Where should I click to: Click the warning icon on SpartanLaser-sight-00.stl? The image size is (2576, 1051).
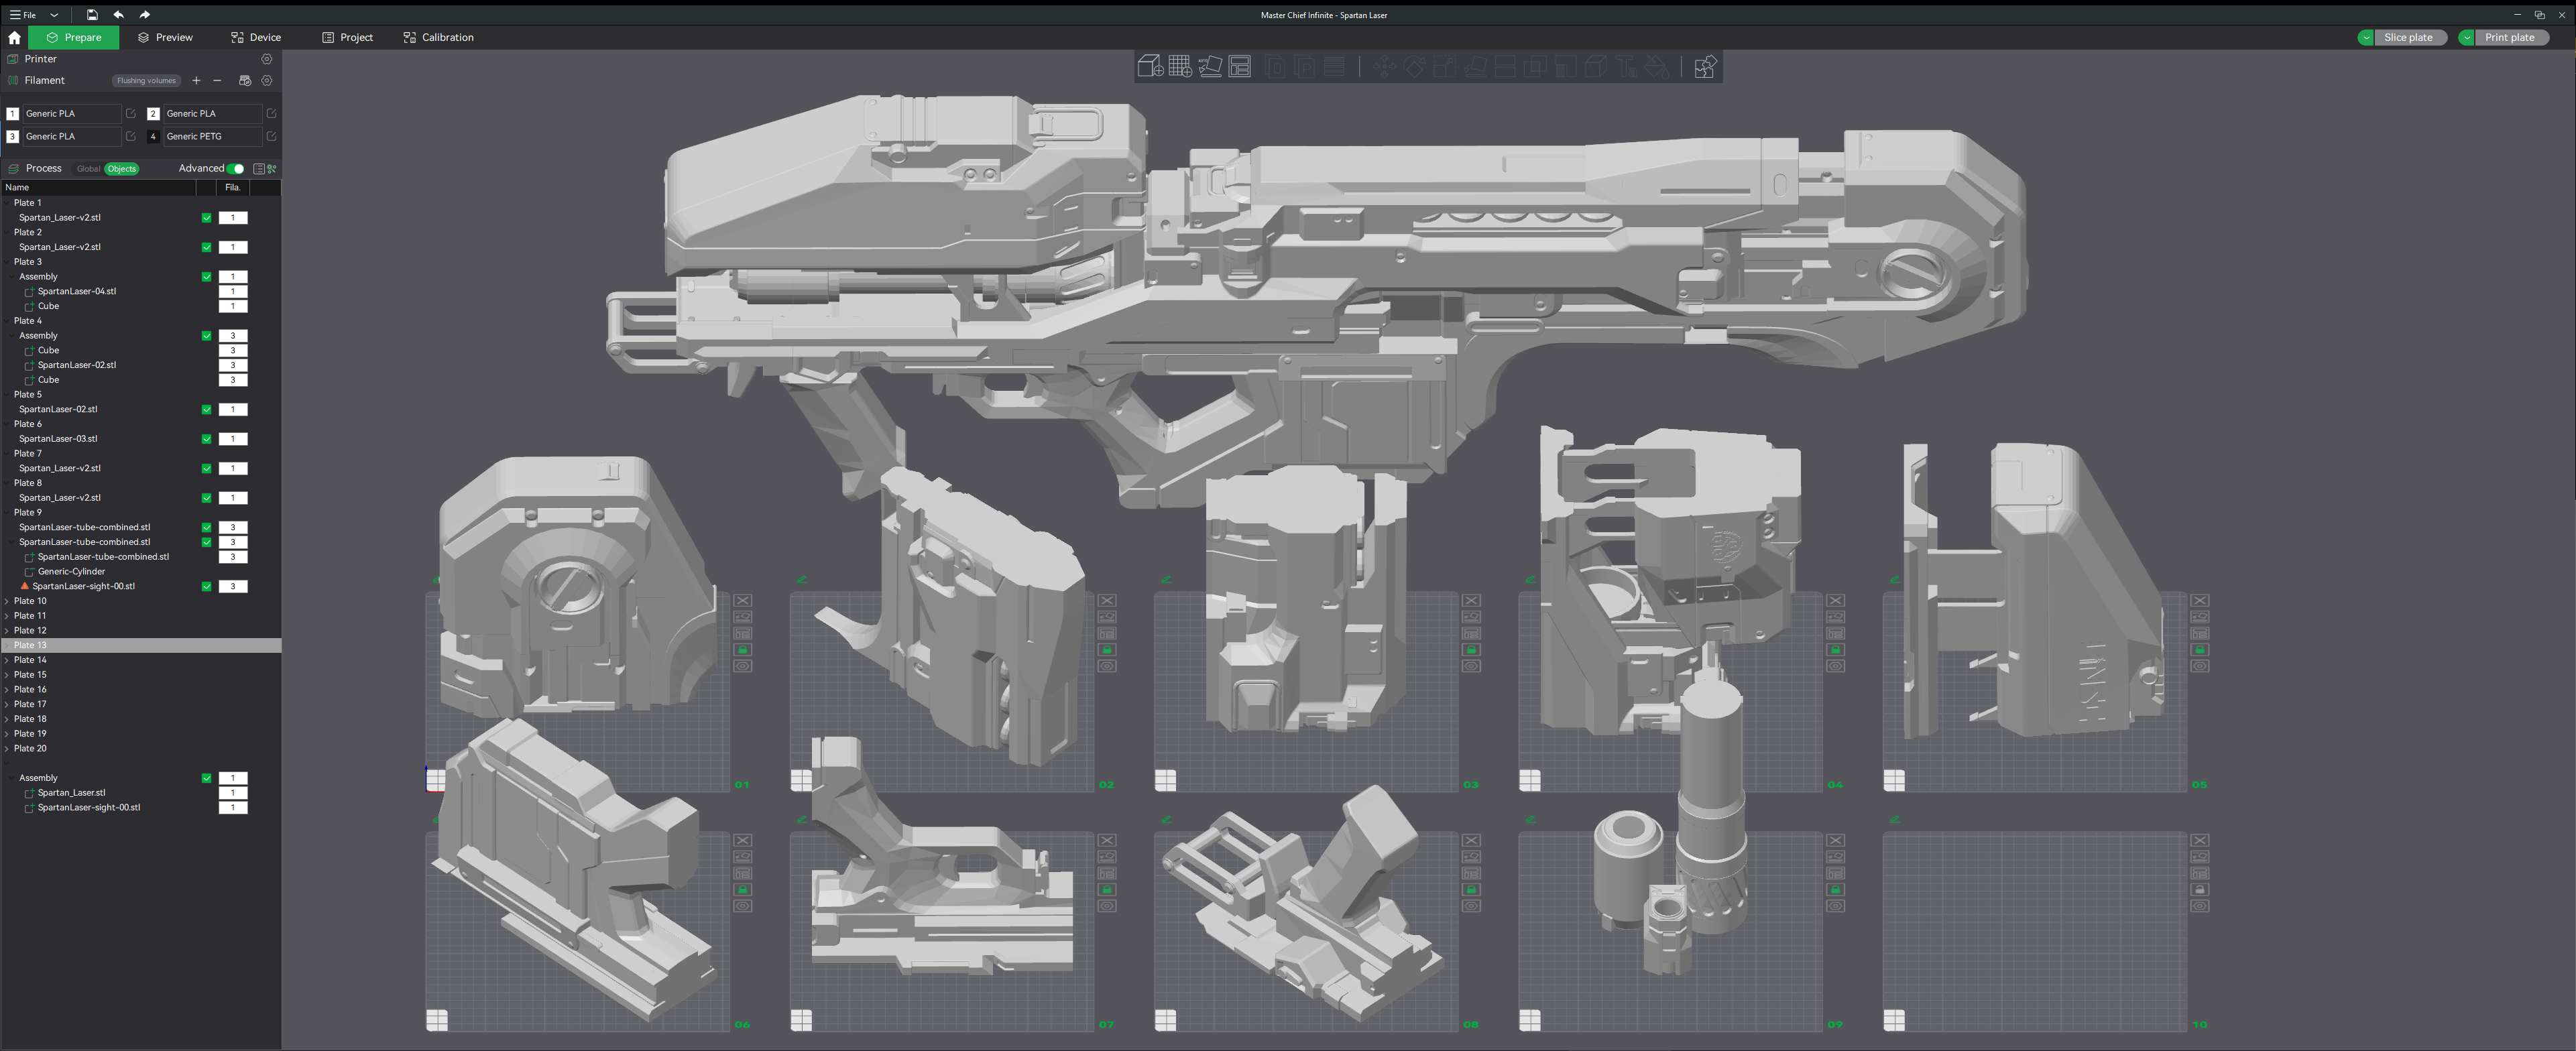click(25, 586)
